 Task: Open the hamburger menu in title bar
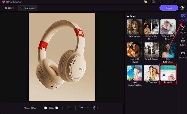click(x=161, y=2)
